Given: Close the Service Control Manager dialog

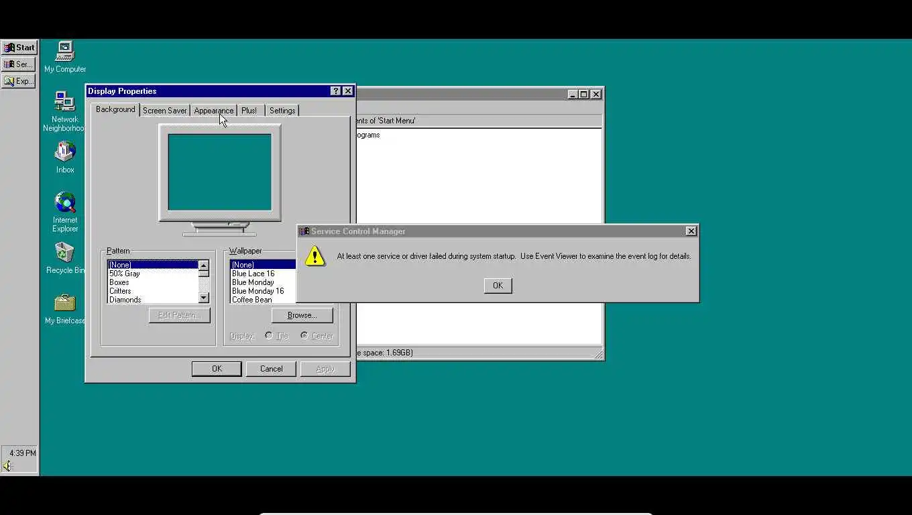Looking at the screenshot, I should tap(691, 231).
